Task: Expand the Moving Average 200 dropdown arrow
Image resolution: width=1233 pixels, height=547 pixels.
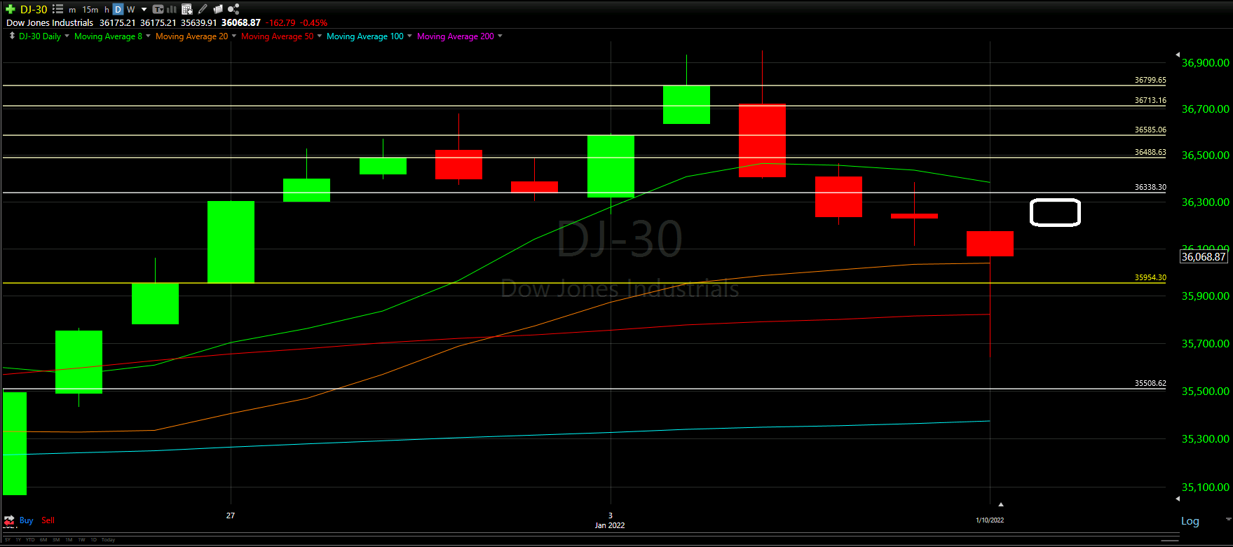Action: tap(500, 36)
